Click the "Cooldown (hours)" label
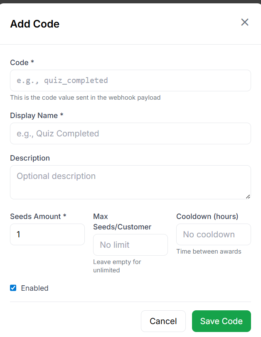The image size is (261, 337). [207, 216]
